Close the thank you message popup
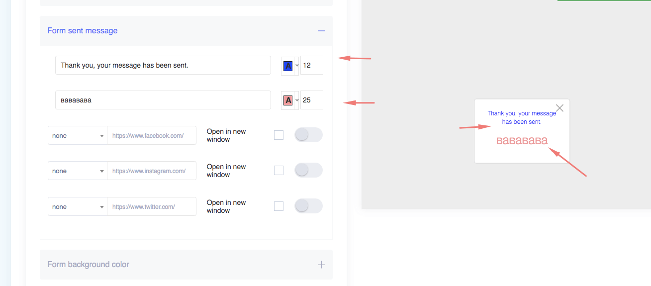 (x=559, y=108)
